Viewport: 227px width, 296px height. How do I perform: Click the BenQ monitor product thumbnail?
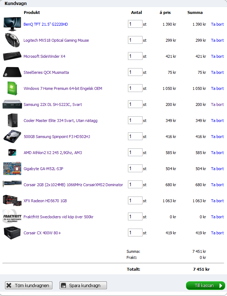click(x=12, y=24)
